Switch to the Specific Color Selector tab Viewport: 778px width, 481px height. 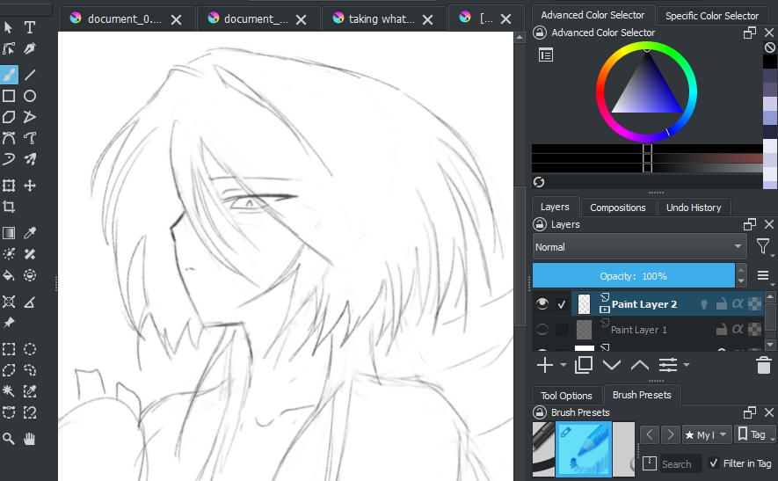711,16
